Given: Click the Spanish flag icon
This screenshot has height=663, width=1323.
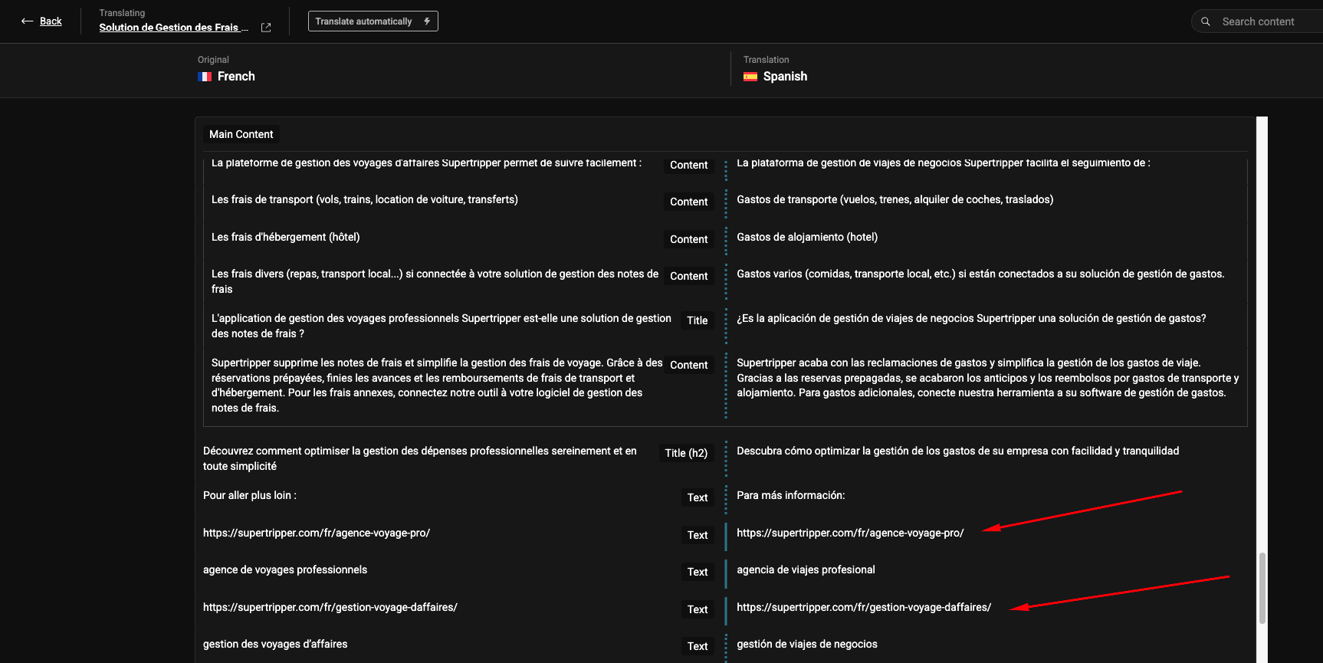Looking at the screenshot, I should pos(750,77).
